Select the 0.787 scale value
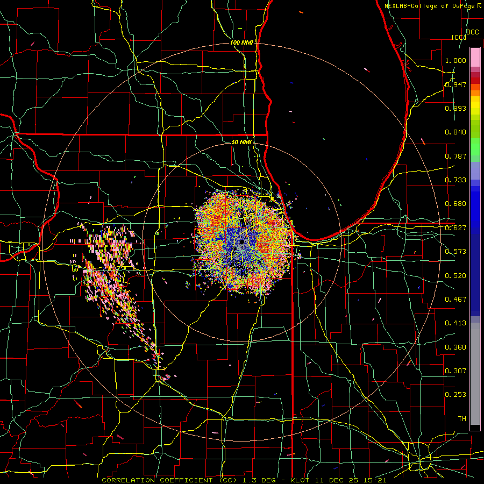Image resolution: width=484 pixels, height=484 pixels. pos(455,156)
